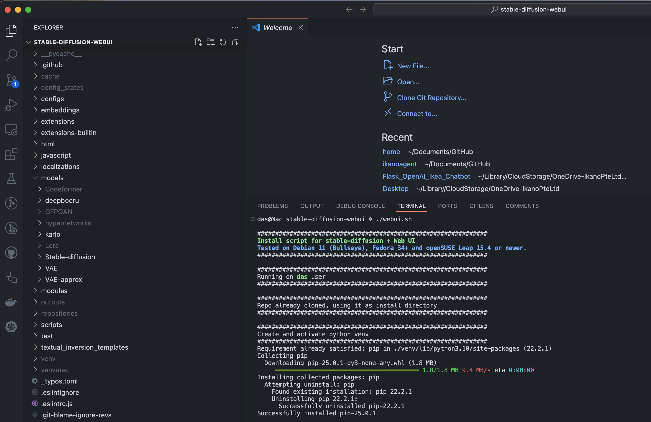Viewport: 651px width, 422px height.
Task: Click Clone Git Repository... link
Action: 431,98
